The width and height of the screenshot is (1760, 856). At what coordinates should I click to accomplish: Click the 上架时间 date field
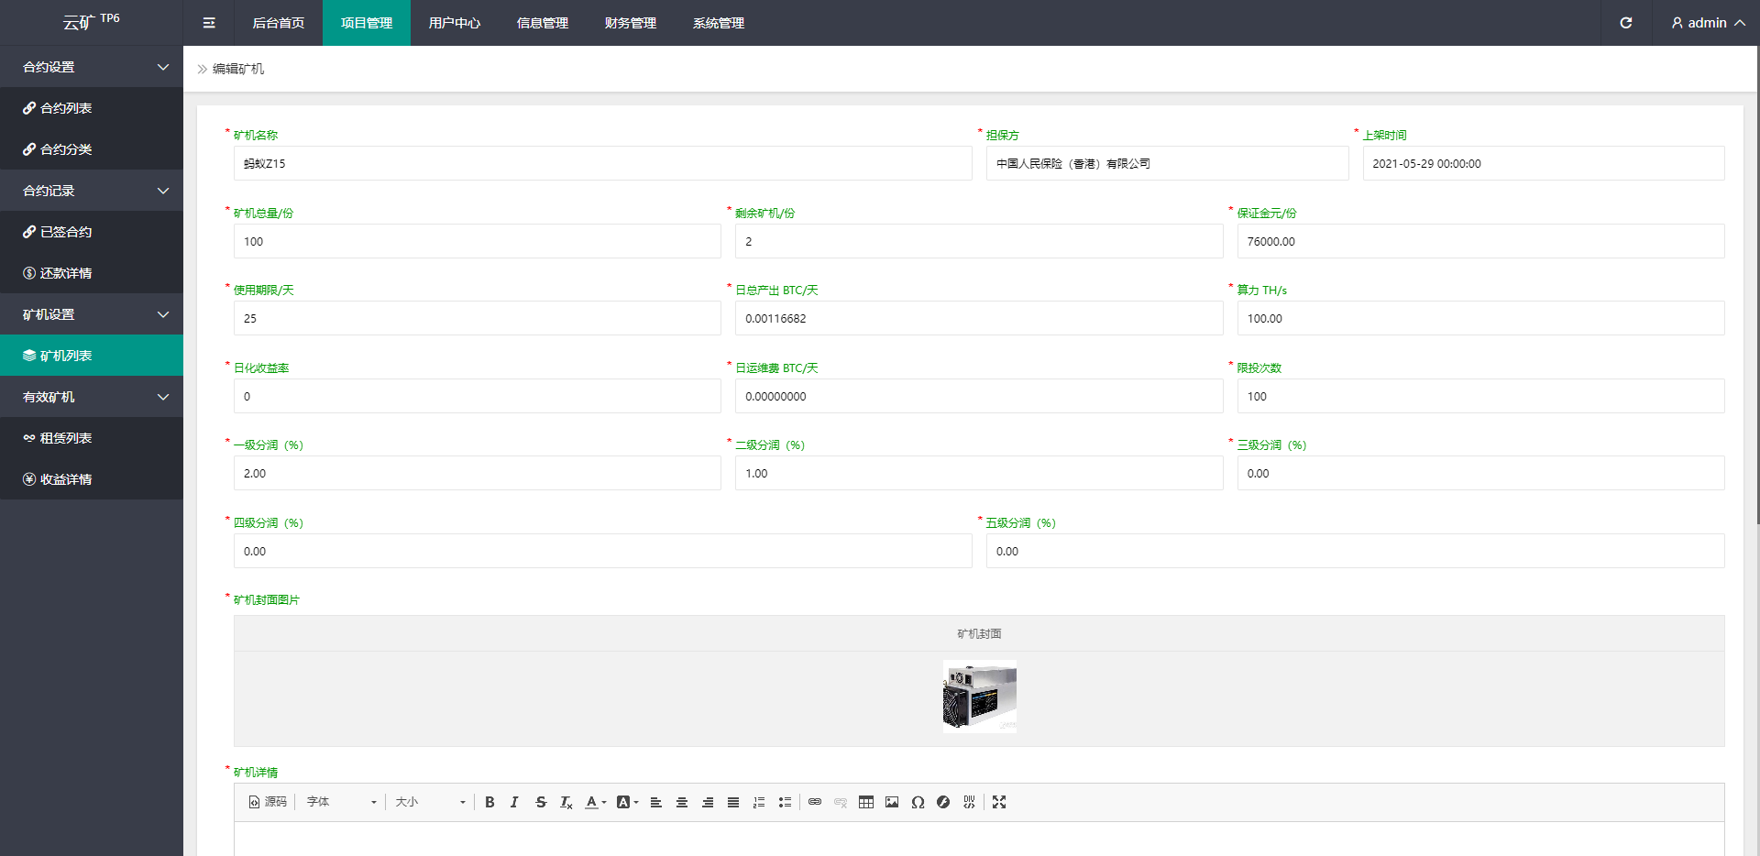(x=1544, y=163)
